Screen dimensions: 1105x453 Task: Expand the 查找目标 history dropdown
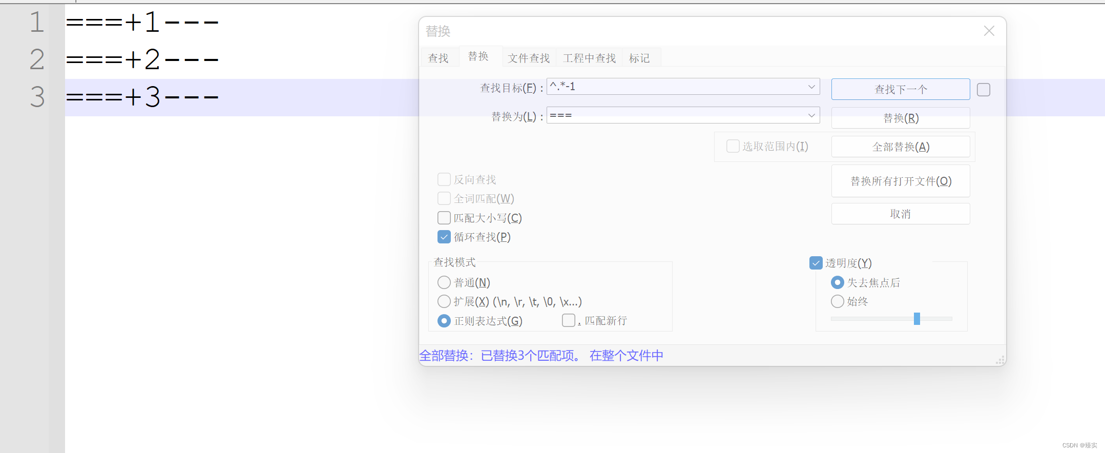[811, 87]
